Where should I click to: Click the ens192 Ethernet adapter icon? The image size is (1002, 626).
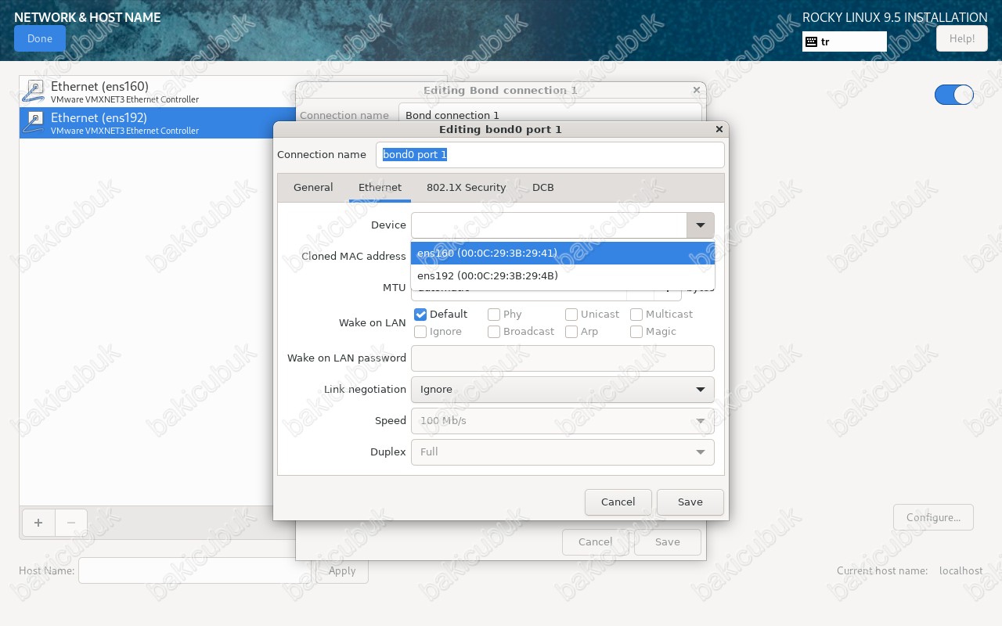click(x=34, y=123)
